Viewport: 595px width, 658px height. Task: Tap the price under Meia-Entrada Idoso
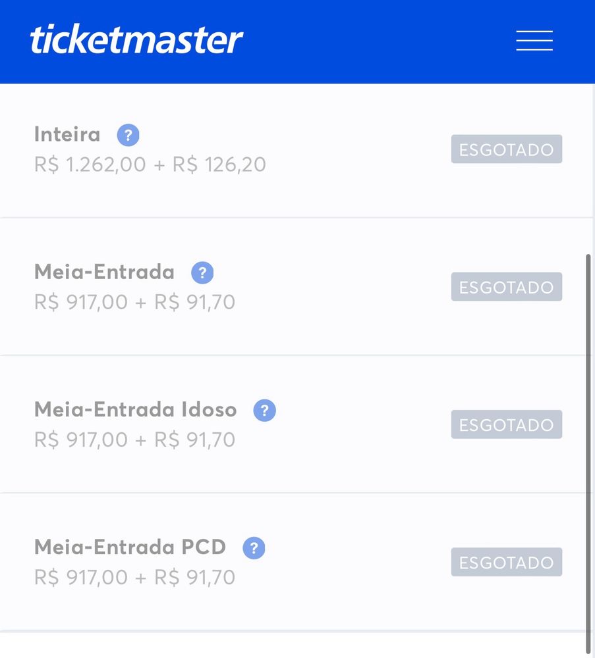134,440
